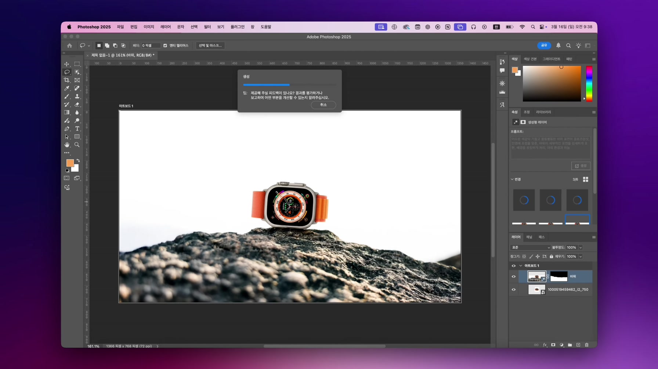The image size is (658, 369).
Task: Toggle lock position
Action: tap(538, 257)
